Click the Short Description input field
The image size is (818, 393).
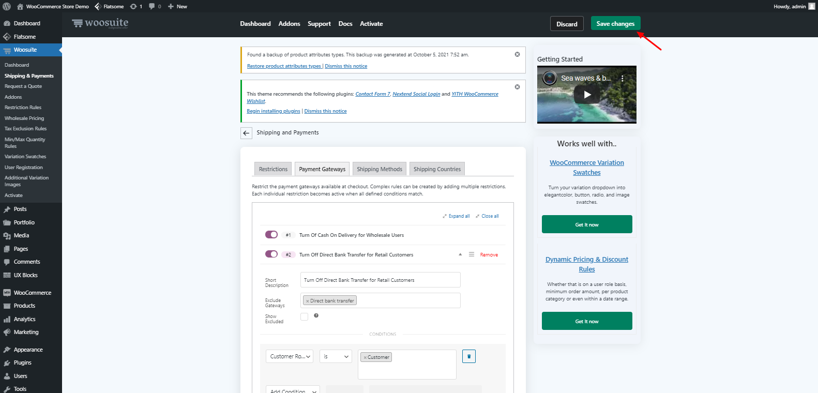click(380, 280)
